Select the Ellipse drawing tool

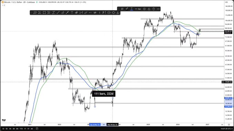click(113, 13)
